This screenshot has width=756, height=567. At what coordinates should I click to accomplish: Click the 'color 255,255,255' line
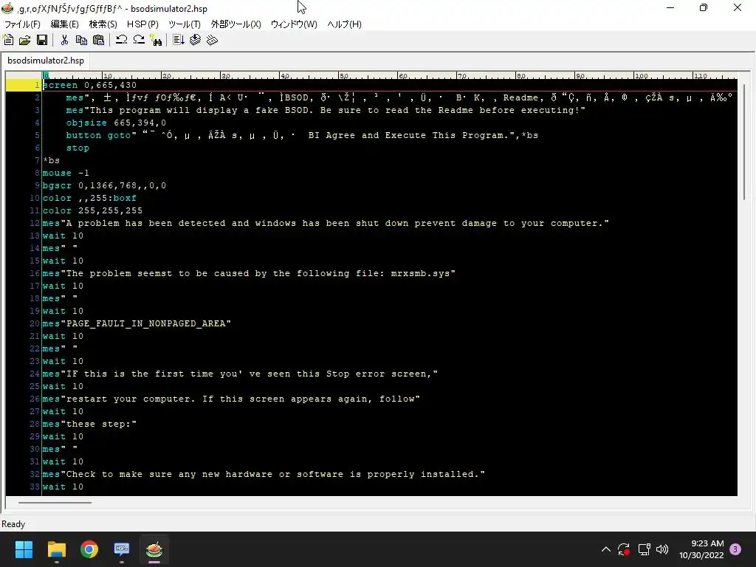(92, 210)
